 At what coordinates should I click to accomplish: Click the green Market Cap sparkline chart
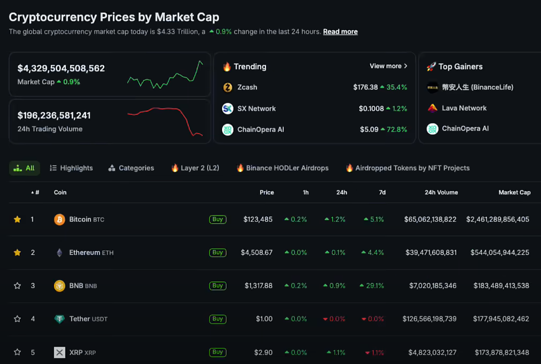tap(165, 75)
